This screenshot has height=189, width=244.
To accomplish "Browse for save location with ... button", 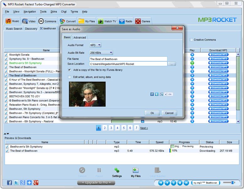I will pos(172,64).
